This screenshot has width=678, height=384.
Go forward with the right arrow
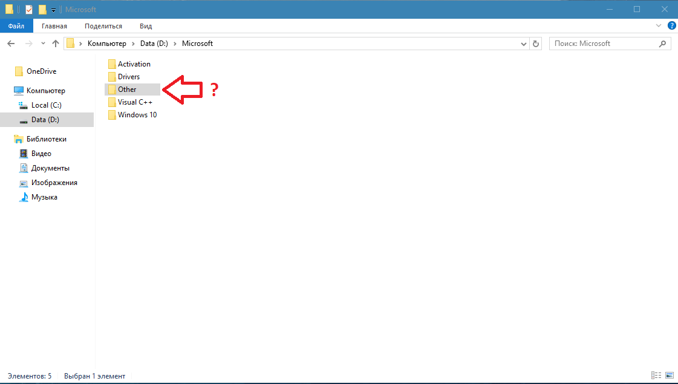(29, 44)
